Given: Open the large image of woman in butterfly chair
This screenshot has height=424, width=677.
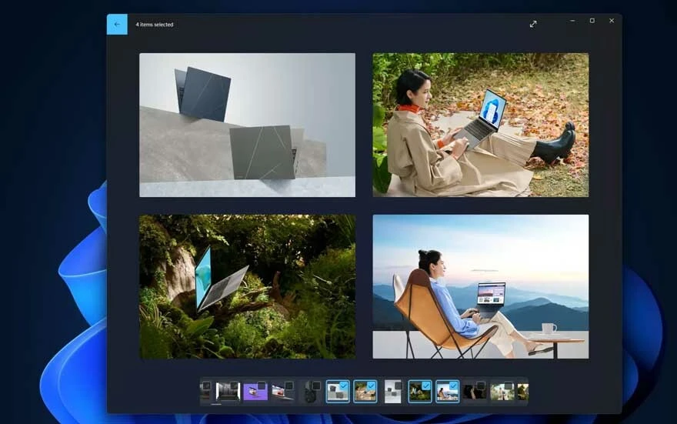Looking at the screenshot, I should [481, 286].
